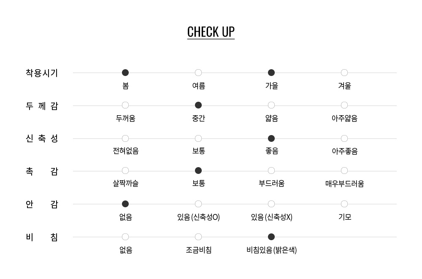422x279 pixels.
Task: Choose 기모 lining radio dot
Action: (x=344, y=204)
